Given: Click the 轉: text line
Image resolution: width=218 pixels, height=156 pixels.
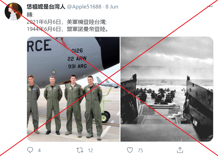Looking at the screenshot, I should [30, 15].
